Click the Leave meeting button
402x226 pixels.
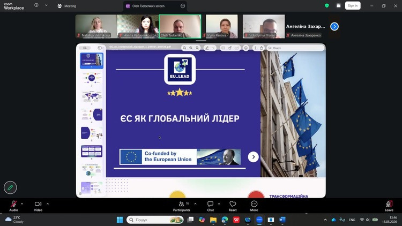tap(389, 206)
